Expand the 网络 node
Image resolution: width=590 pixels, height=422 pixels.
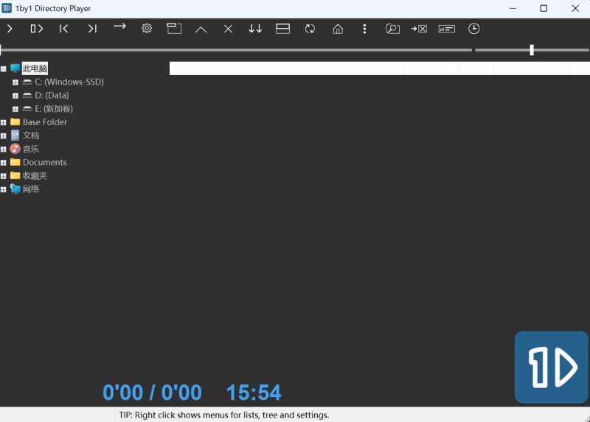point(4,189)
